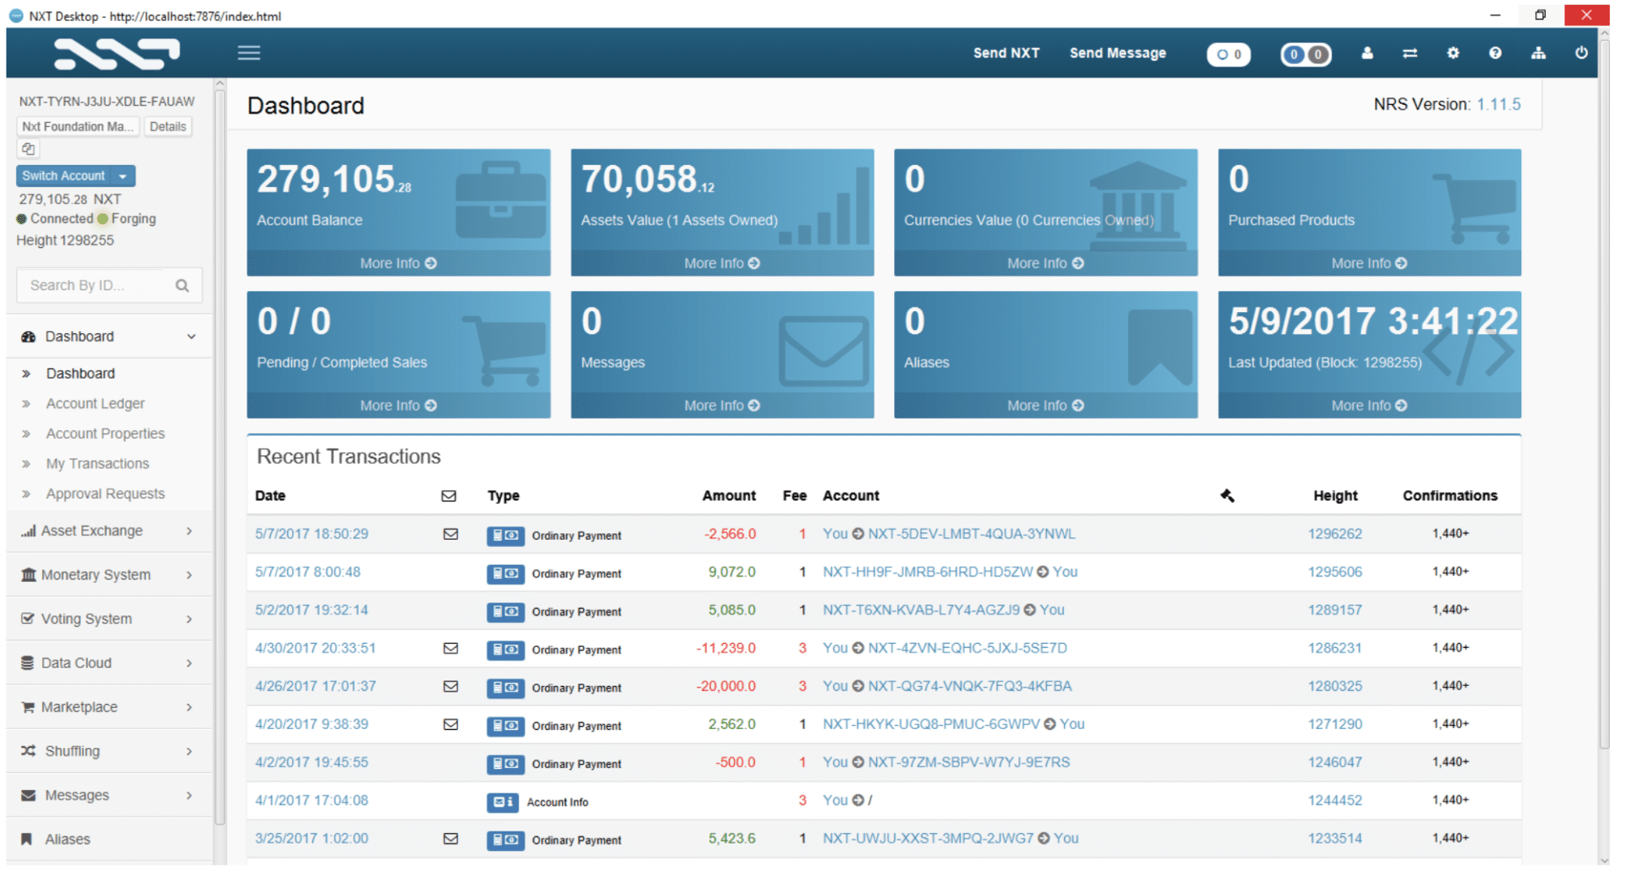Click the help question mark icon
1627x873 pixels.
pos(1495,53)
